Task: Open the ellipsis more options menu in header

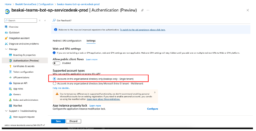Action: (x=148, y=10)
